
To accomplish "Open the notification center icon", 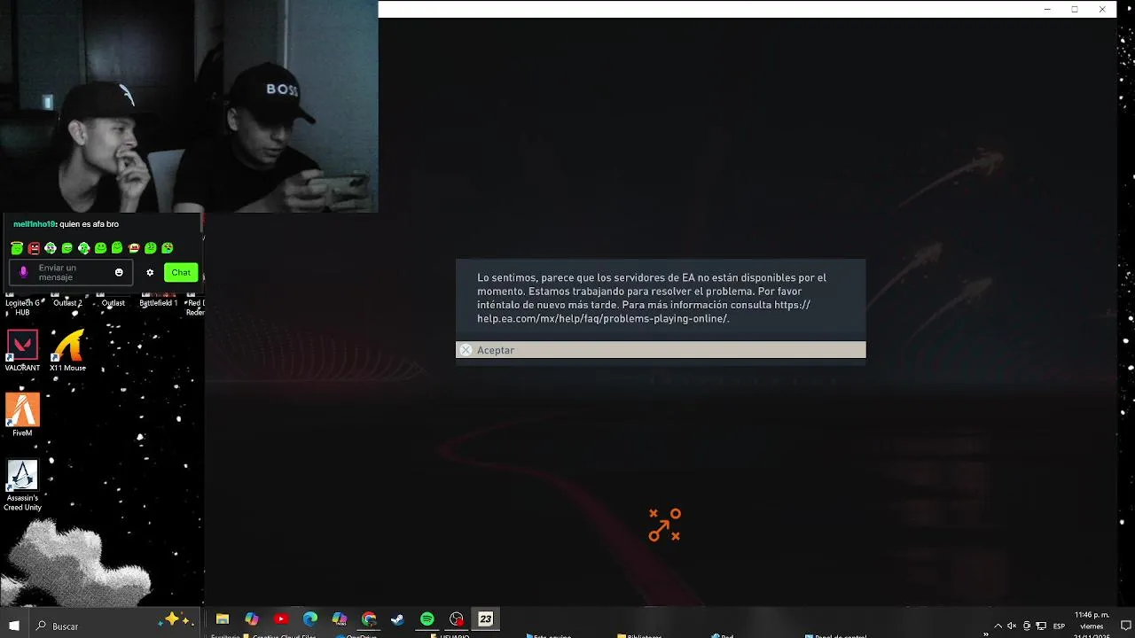I will click(1124, 626).
